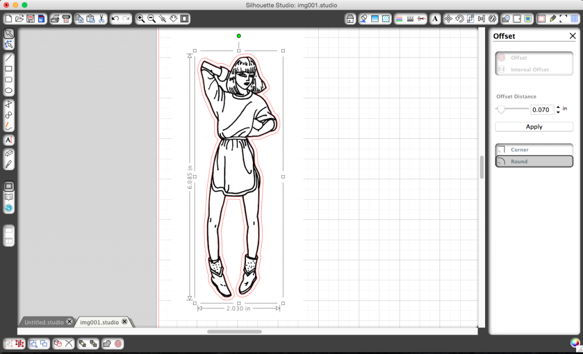Close the Untitled.studio tab

(x=69, y=322)
